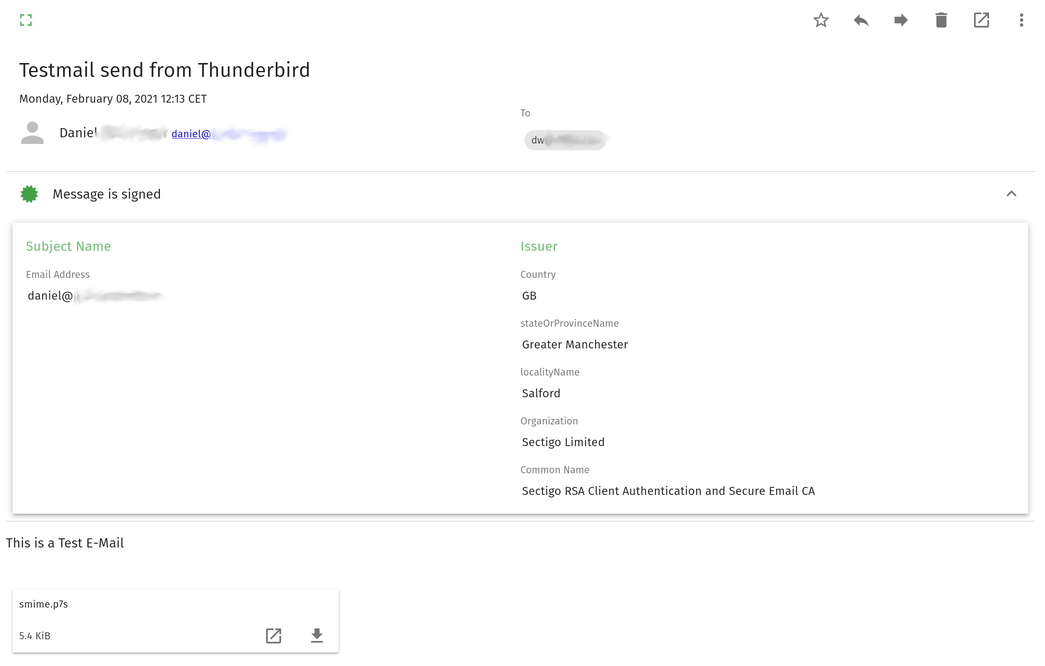Open smime.p7s attachment externally
The height and width of the screenshot is (666, 1045).
pyautogui.click(x=274, y=636)
